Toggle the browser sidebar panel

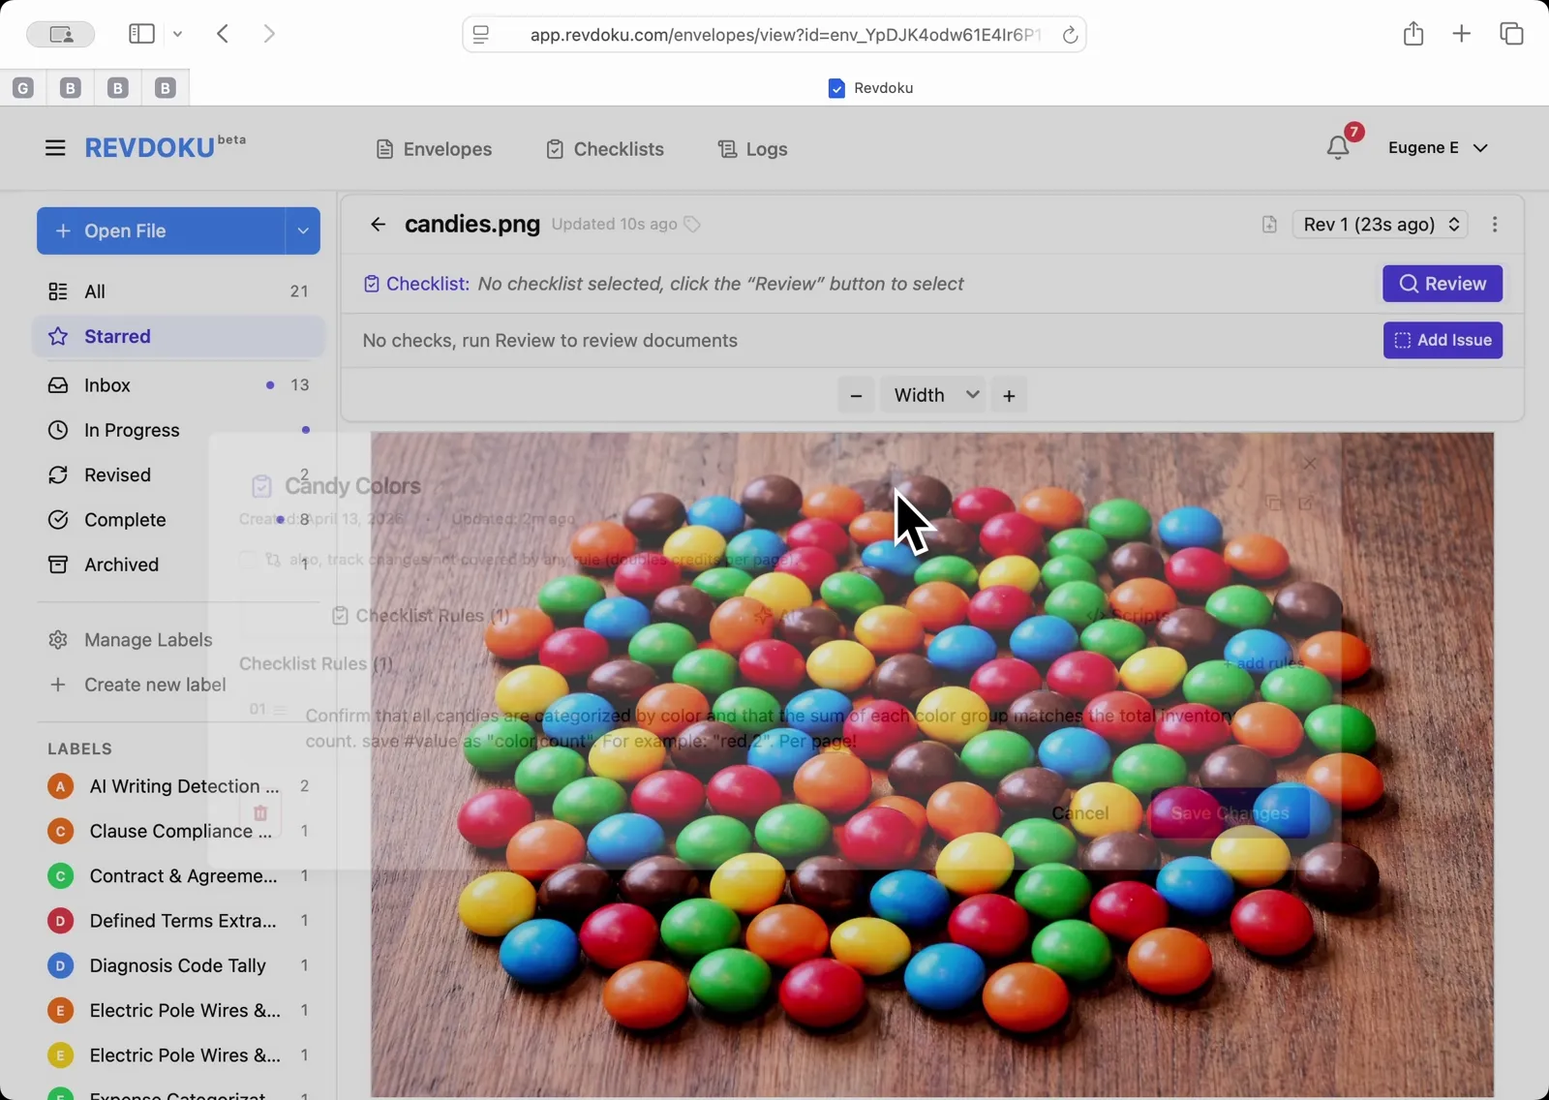point(141,34)
